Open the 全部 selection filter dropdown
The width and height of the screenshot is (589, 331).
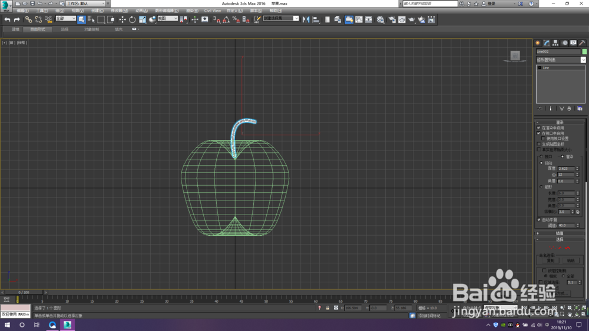[x=66, y=18]
